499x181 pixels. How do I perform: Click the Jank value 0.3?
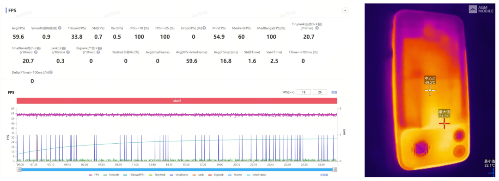[60, 61]
